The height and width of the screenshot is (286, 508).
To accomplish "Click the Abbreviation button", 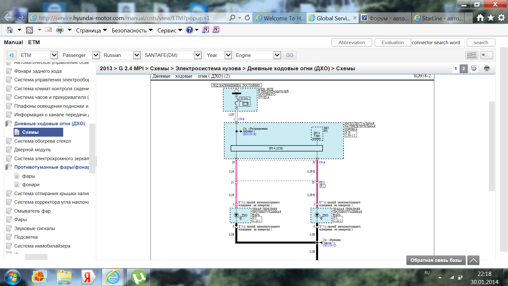I will pyautogui.click(x=351, y=43).
